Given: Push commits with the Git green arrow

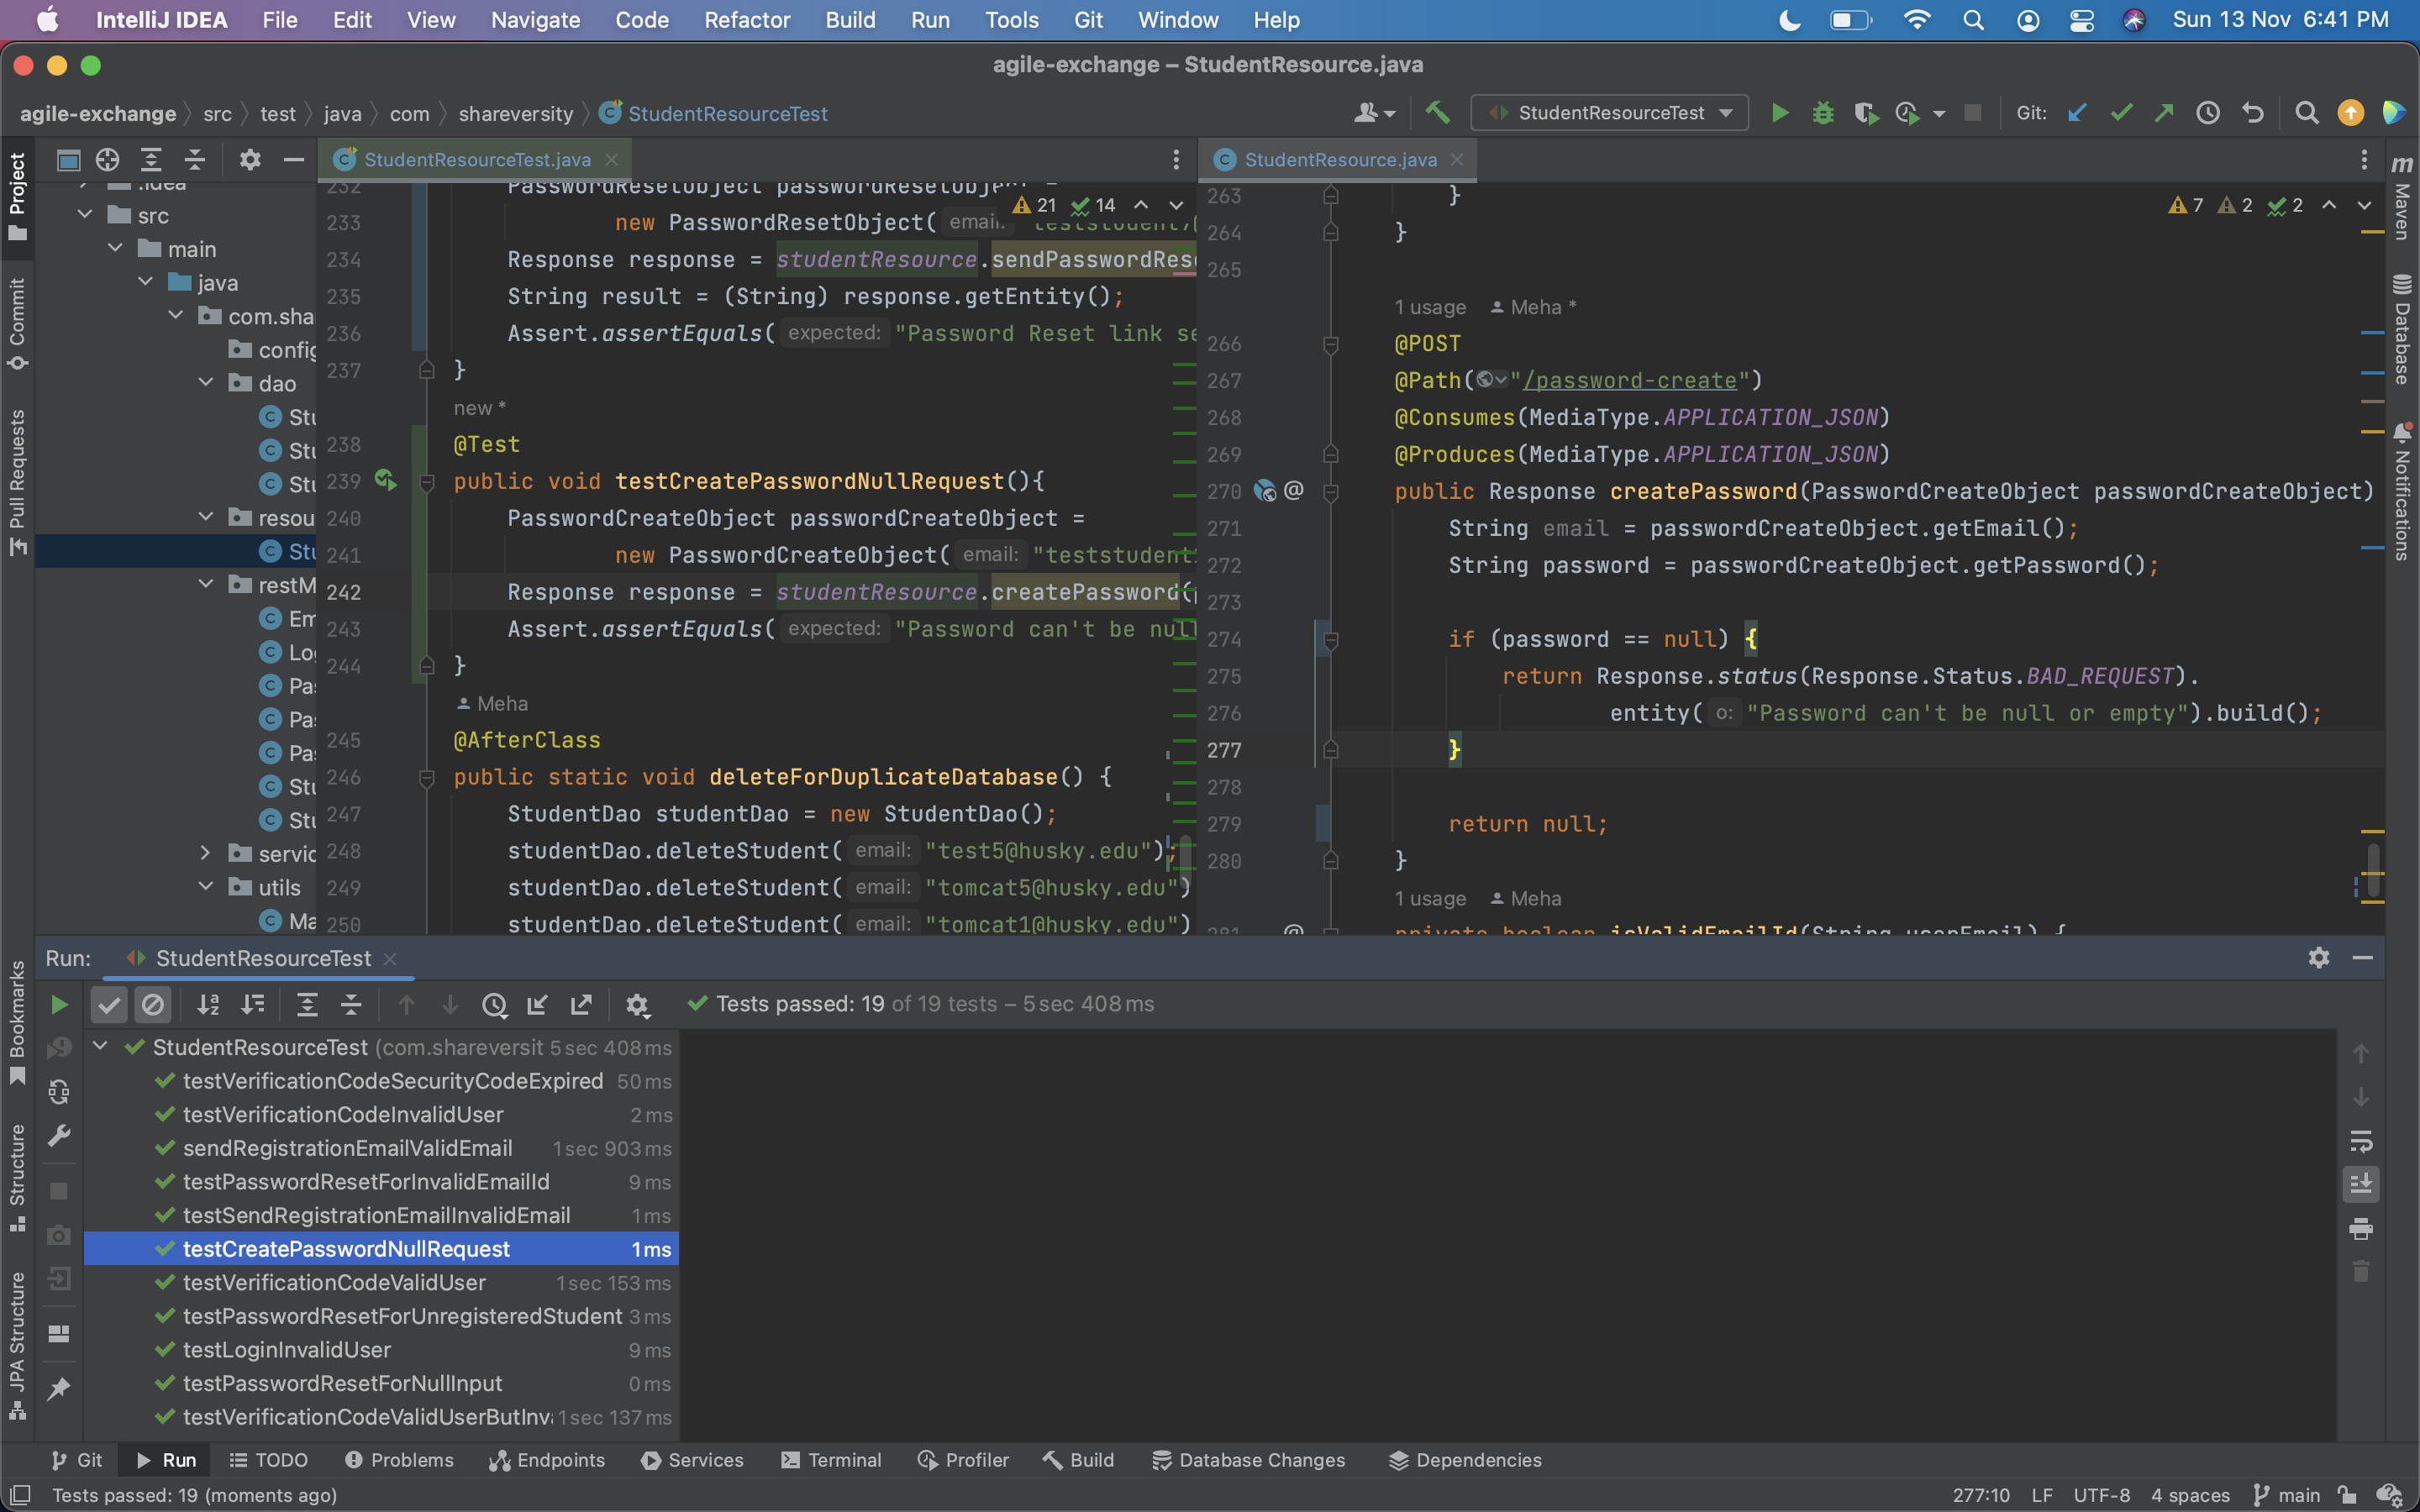Looking at the screenshot, I should point(2164,113).
